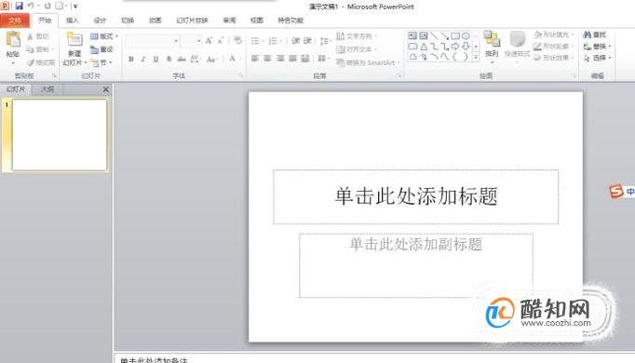Select the Oval shape in shapes gallery

click(466, 36)
